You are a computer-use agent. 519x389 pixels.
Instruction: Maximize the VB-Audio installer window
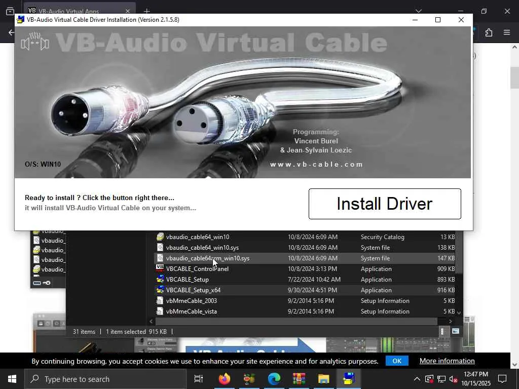(437, 20)
